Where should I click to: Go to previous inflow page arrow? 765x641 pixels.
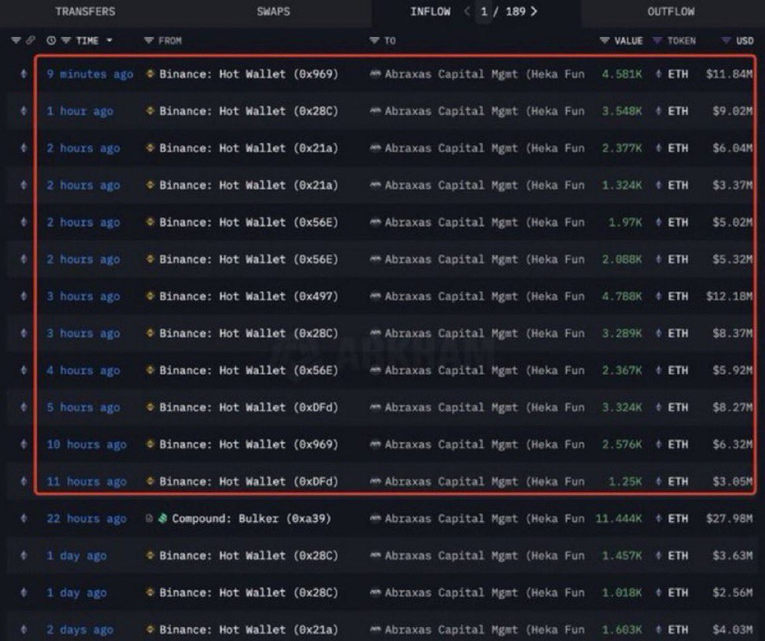click(x=467, y=11)
